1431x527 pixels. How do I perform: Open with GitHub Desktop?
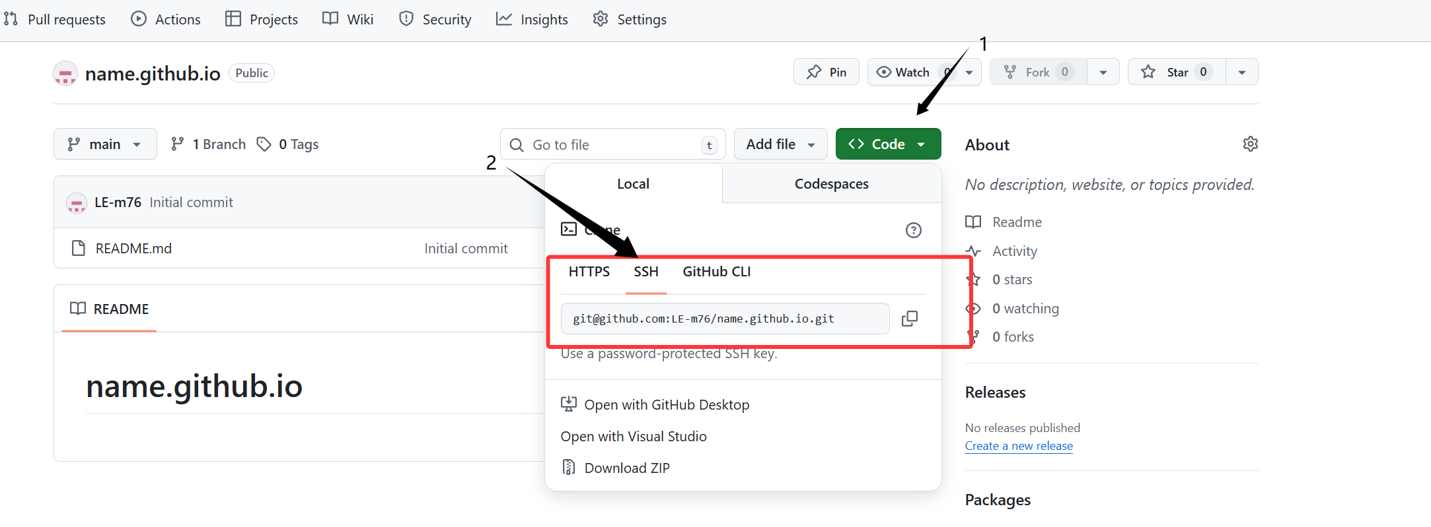click(666, 404)
